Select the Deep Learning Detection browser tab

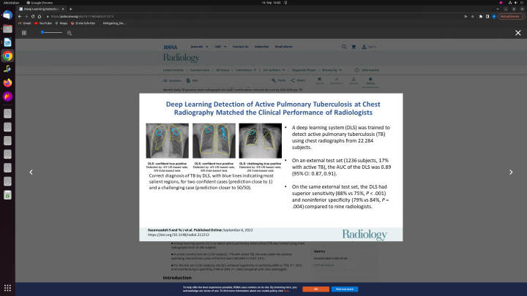click(41, 9)
